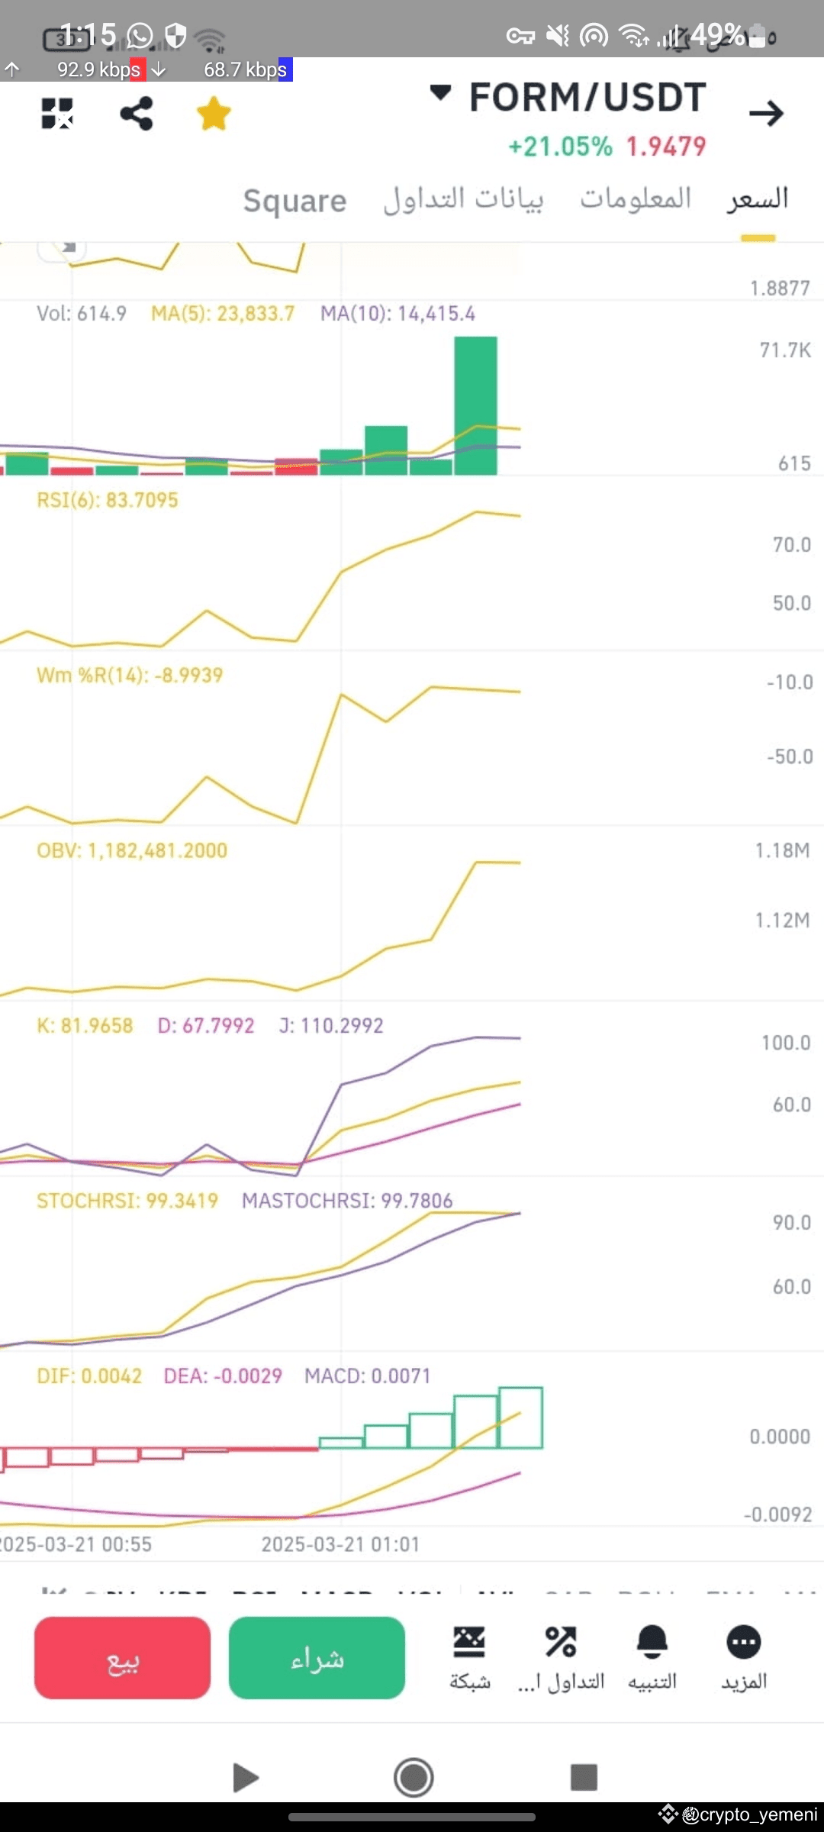Viewport: 824px width, 1832px height.
Task: Toggle the yellow favorite star
Action: pyautogui.click(x=214, y=114)
